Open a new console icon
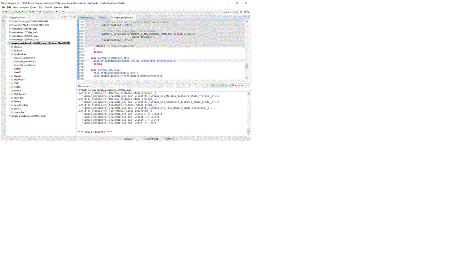 [239, 86]
